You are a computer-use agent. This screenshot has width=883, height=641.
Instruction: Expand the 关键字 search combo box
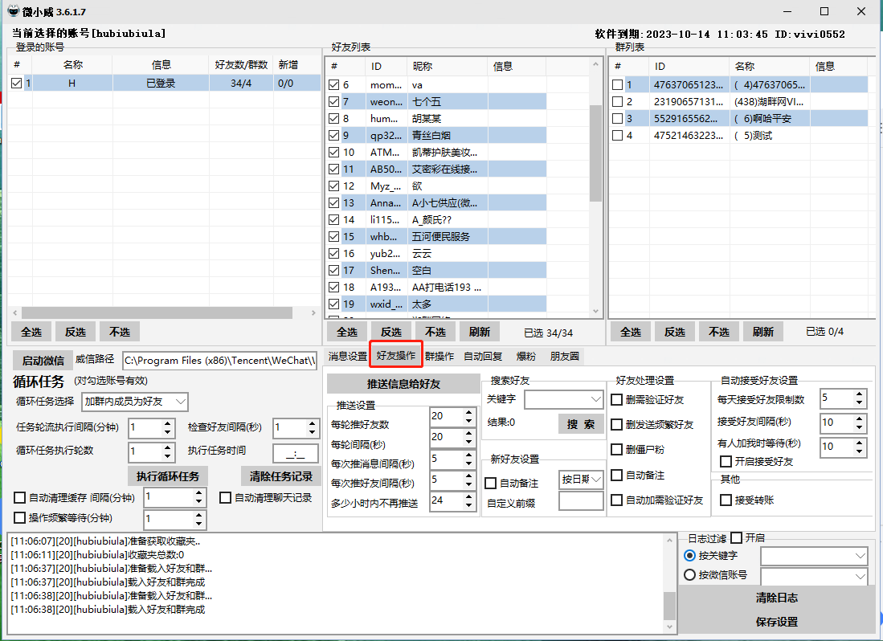(595, 398)
